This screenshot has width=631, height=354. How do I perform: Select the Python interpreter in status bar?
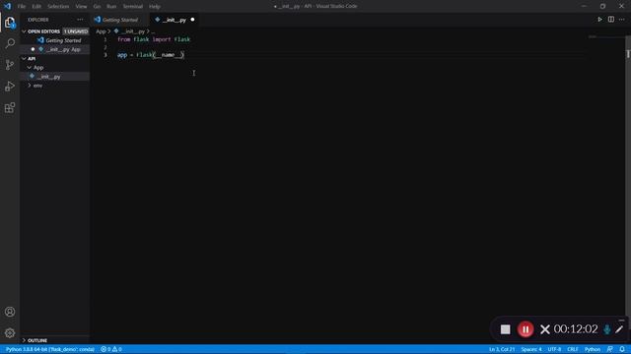pyautogui.click(x=50, y=349)
